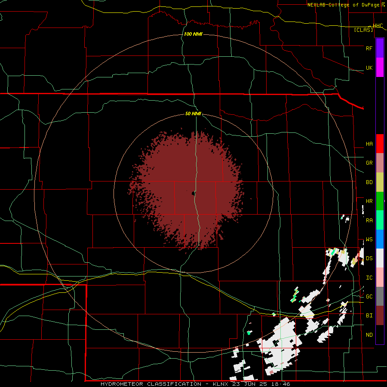Click the red HA legend color swatch
This screenshot has width=387, height=387.
380,144
